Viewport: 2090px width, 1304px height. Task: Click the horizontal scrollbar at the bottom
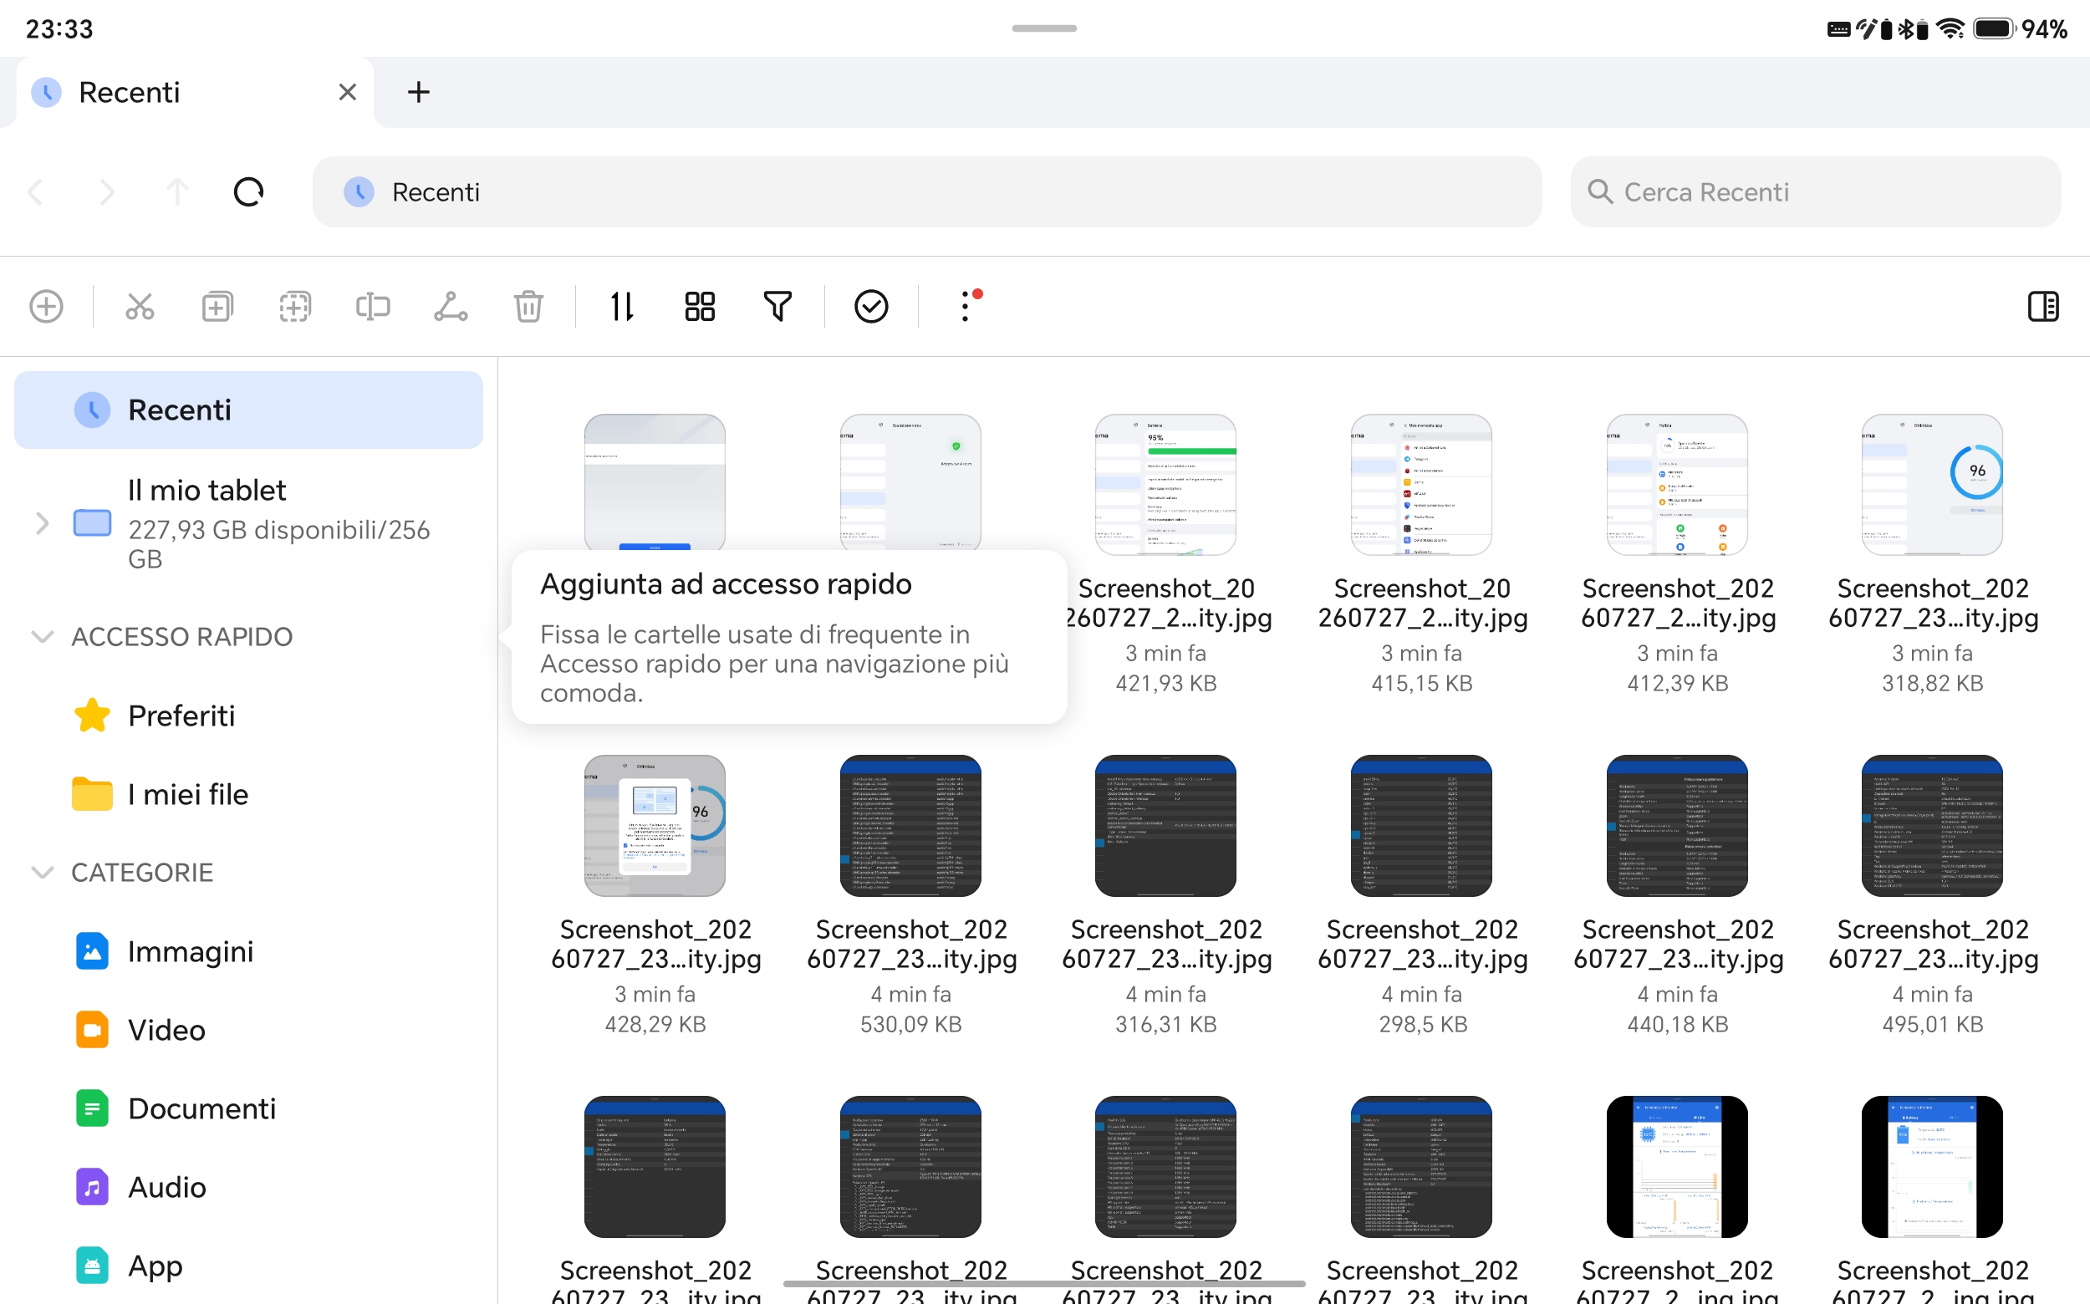(1043, 1284)
